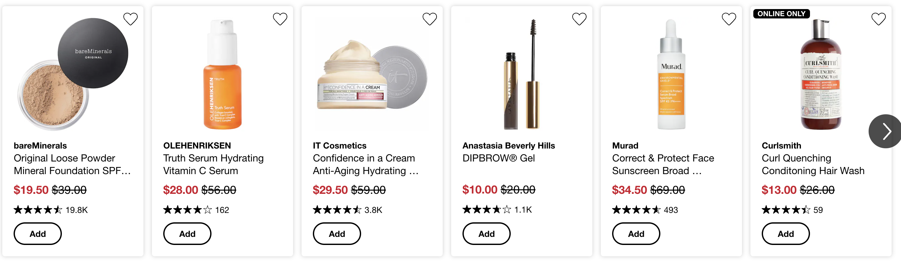The height and width of the screenshot is (266, 901).
Task: View Murad's 493 reviews star rating
Action: 645,210
